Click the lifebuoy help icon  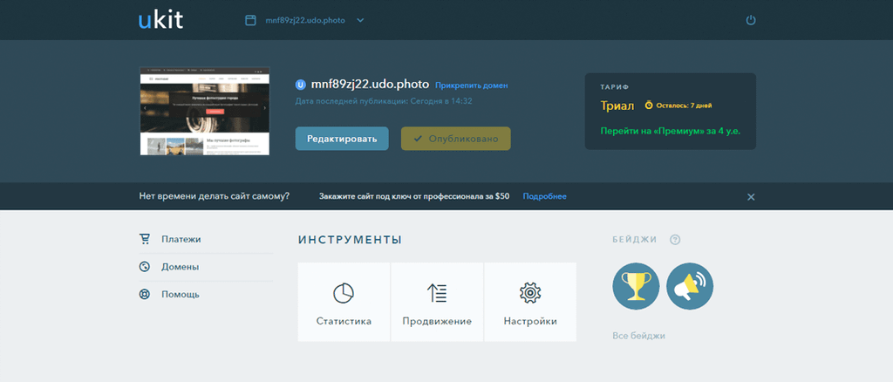pos(145,294)
